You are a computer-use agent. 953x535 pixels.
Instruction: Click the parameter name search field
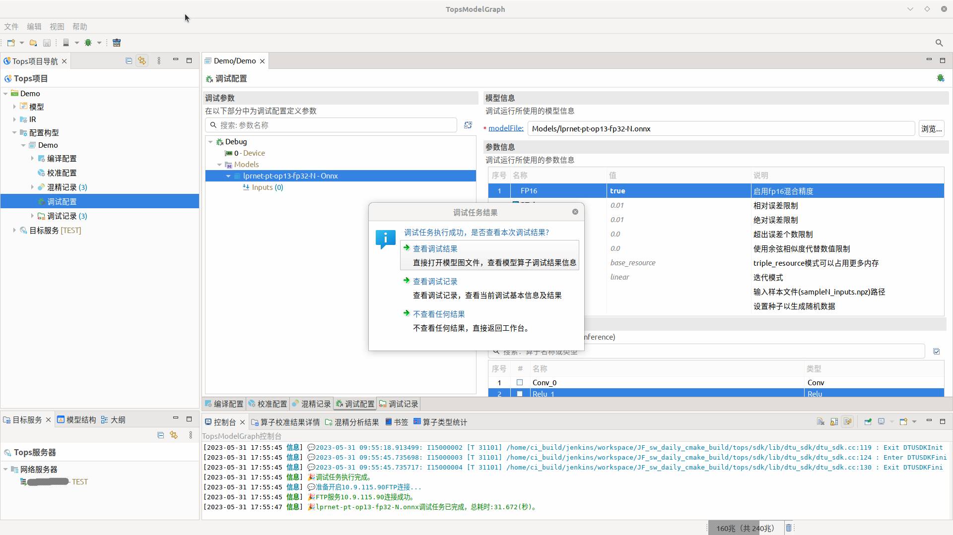(331, 125)
